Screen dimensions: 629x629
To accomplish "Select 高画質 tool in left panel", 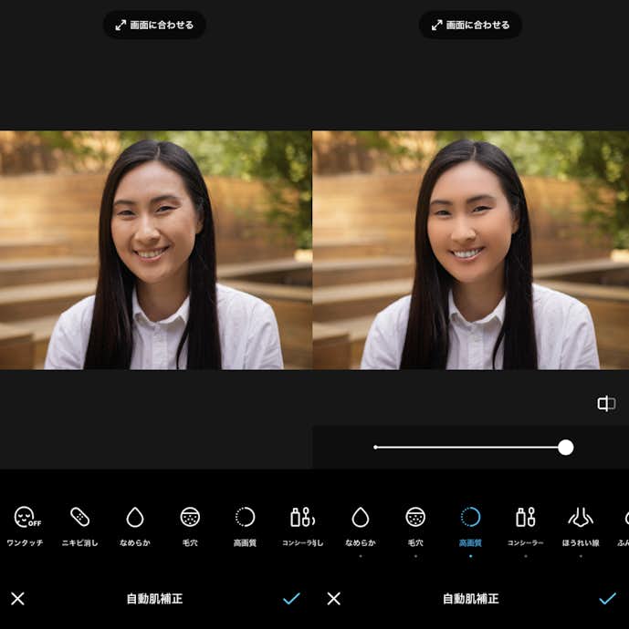I will pyautogui.click(x=245, y=519).
